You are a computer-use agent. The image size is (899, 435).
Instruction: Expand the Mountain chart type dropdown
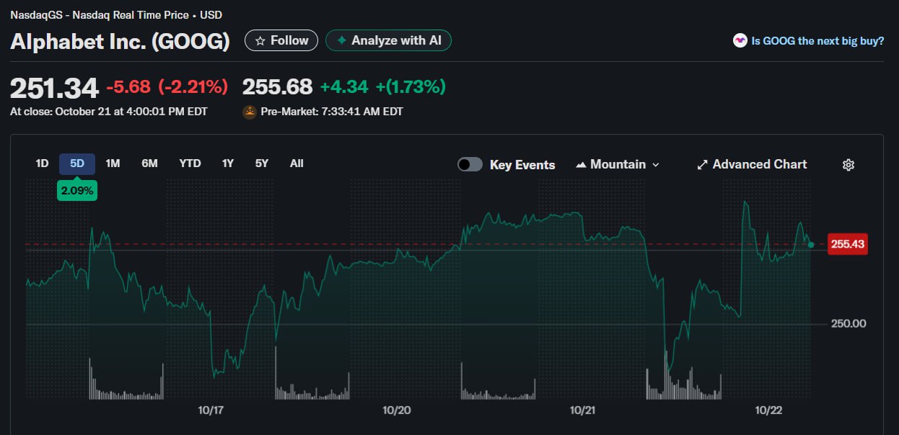point(655,165)
